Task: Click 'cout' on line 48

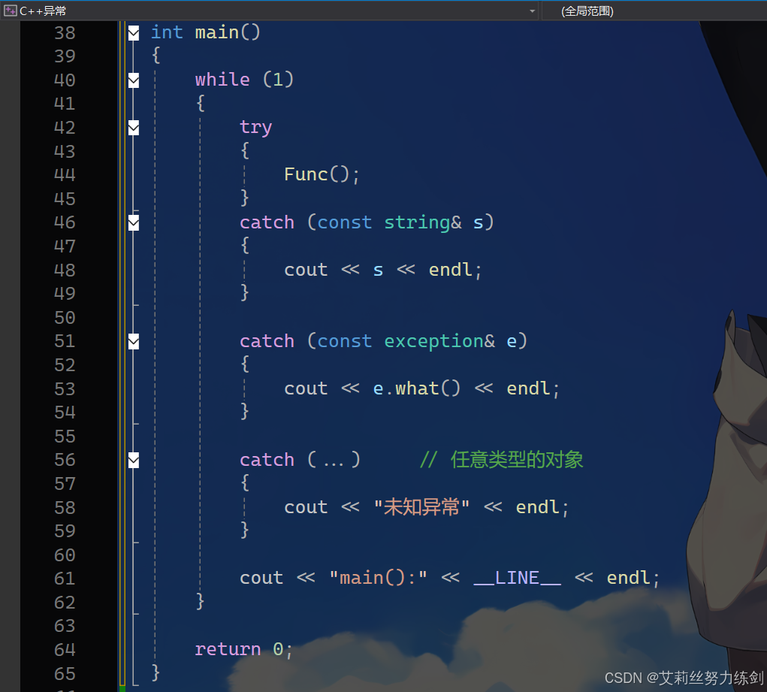Action: point(306,270)
